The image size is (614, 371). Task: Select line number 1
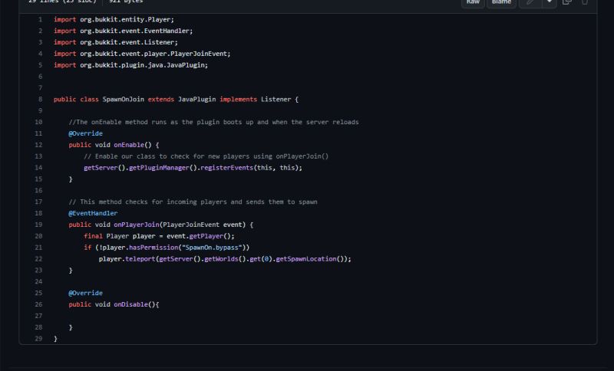pos(40,20)
